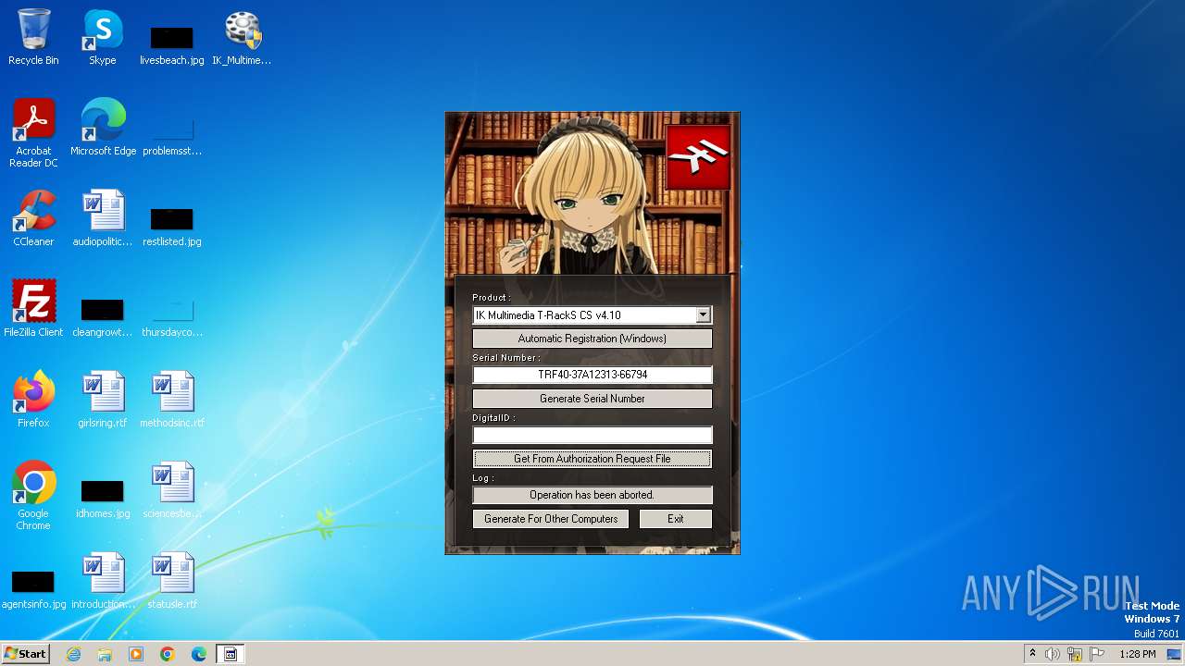Focus the Serial Number field
The height and width of the screenshot is (666, 1185).
pos(592,375)
